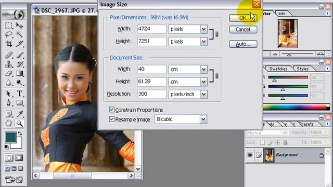
Task: Select the Rectangular Marquee tool
Action: (8, 25)
